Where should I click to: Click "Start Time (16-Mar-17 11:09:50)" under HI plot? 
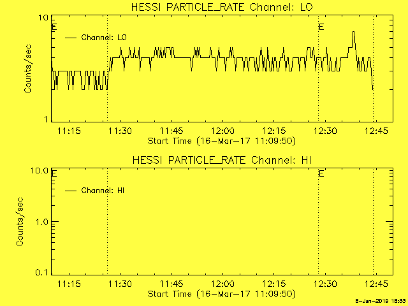(x=222, y=295)
